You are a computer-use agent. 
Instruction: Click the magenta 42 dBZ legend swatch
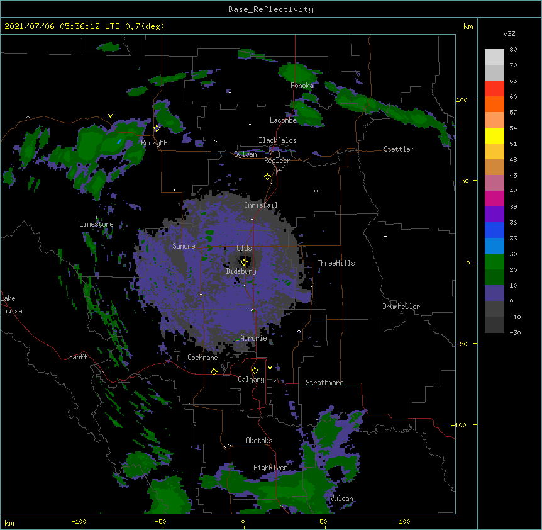[x=494, y=198]
